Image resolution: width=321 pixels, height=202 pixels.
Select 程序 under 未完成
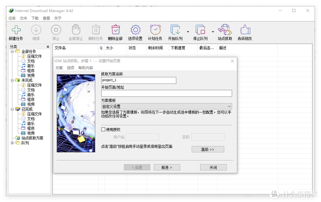click(x=31, y=99)
